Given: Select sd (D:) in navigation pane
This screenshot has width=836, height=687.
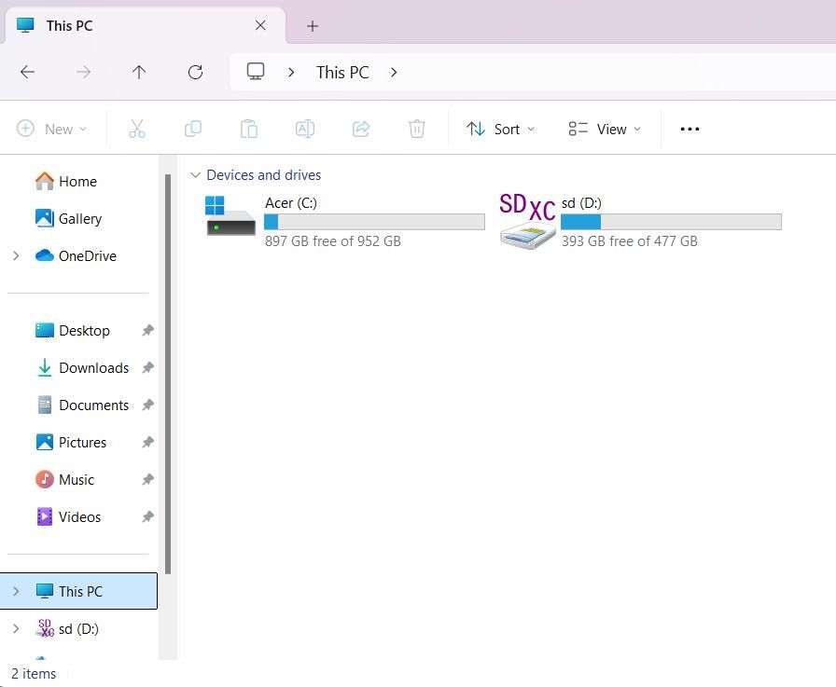Looking at the screenshot, I should coord(79,629).
